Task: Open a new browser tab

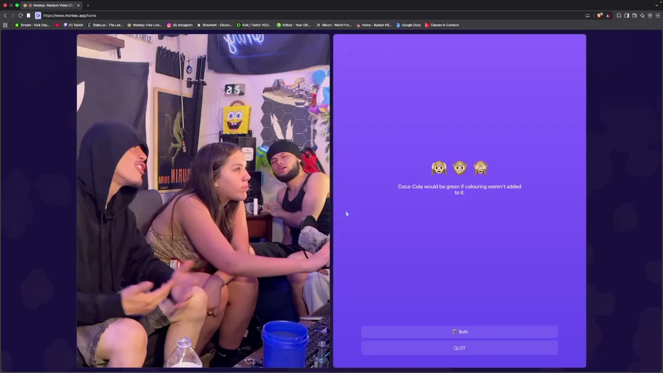Action: pyautogui.click(x=88, y=5)
